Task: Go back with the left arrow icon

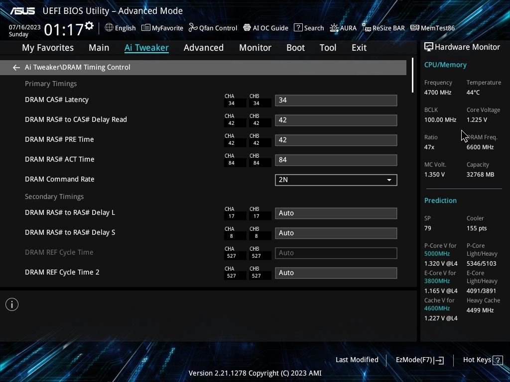Action: coord(16,67)
